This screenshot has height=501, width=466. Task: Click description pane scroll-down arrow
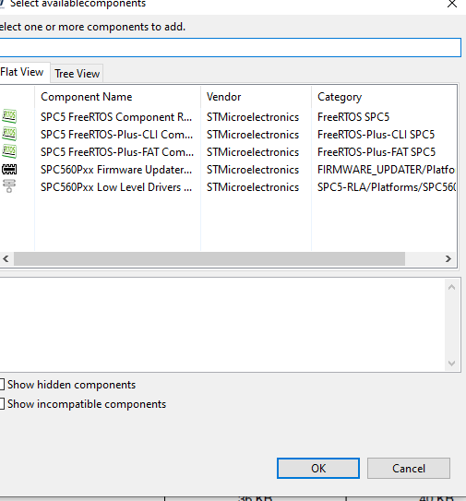[x=451, y=364]
